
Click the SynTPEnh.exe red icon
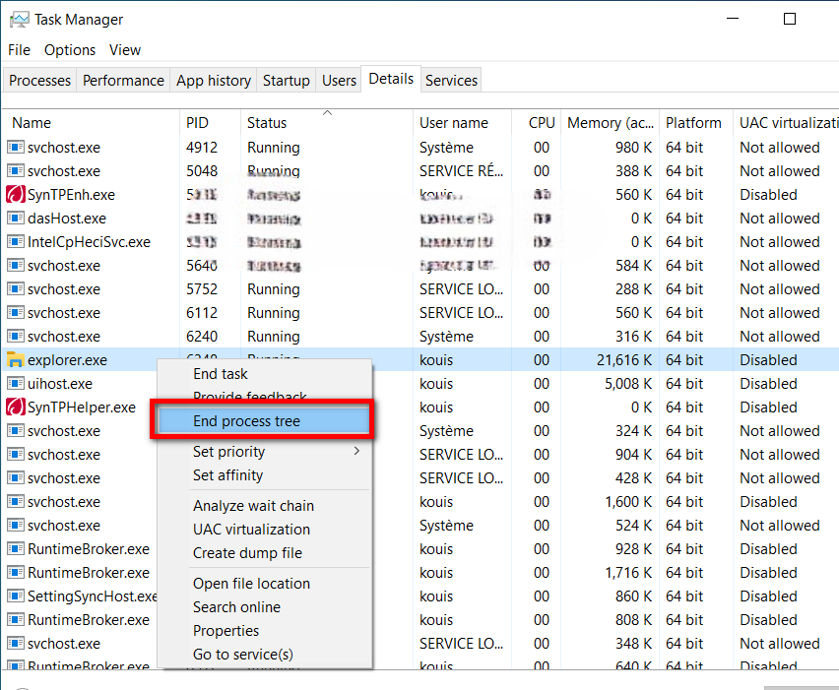[16, 195]
